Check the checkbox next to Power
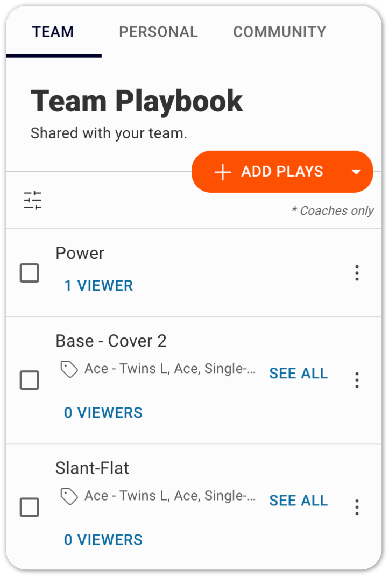389x577 pixels. (30, 273)
